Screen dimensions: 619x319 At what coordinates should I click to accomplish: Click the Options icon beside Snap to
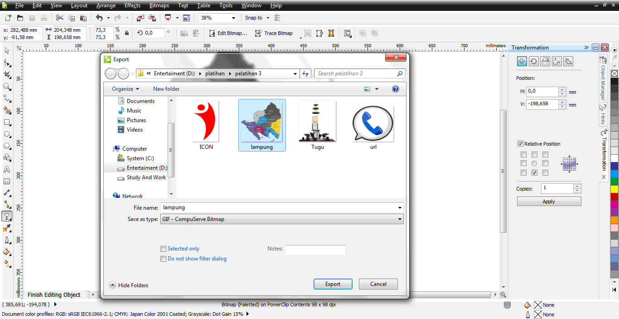[277, 18]
